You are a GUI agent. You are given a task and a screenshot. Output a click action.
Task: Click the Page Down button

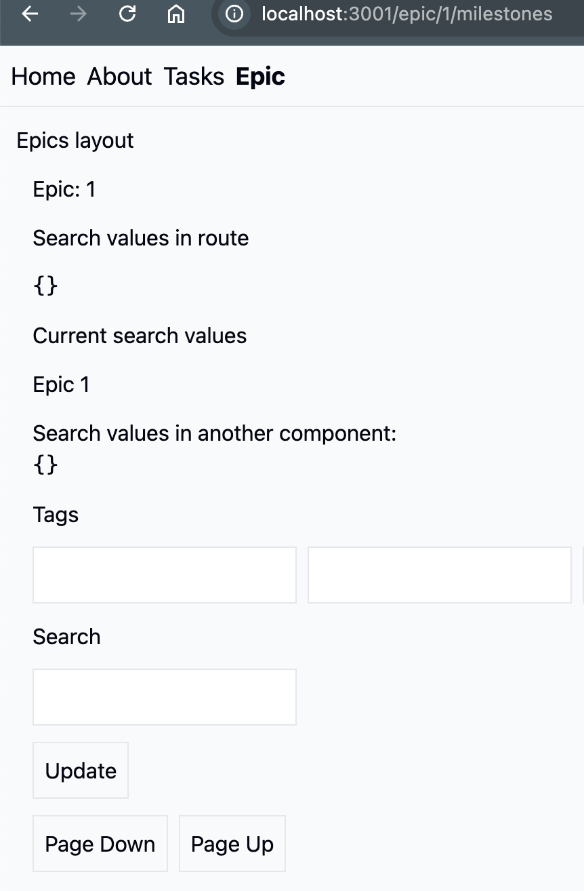(x=100, y=844)
